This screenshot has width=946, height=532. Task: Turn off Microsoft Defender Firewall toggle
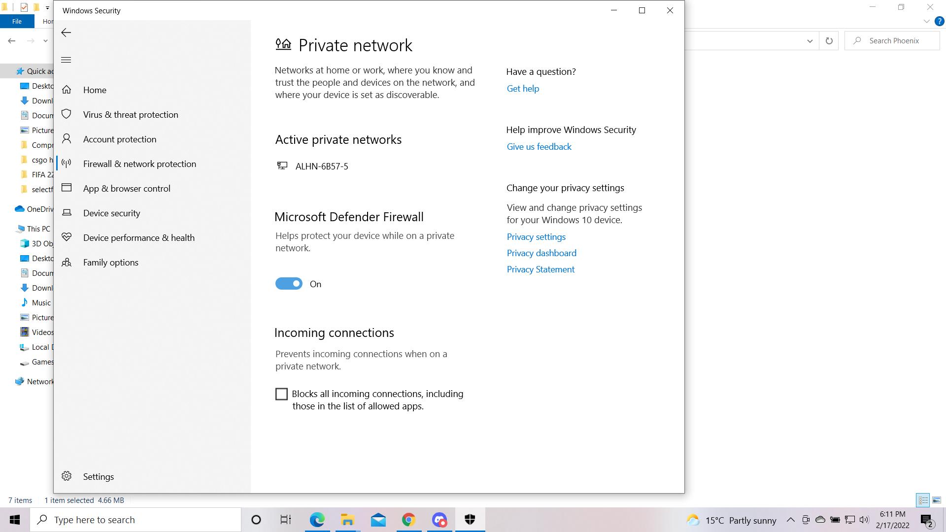click(x=289, y=284)
